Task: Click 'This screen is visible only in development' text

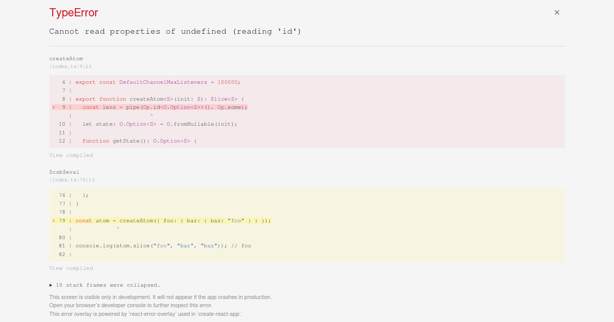Action: tap(160, 297)
